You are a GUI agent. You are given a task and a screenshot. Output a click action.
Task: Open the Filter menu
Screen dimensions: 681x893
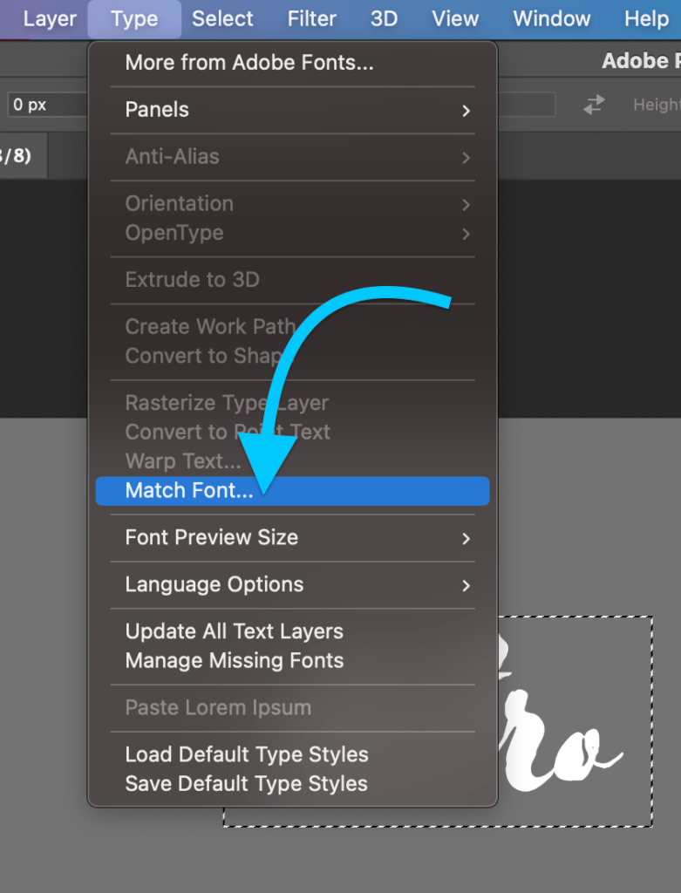point(311,18)
